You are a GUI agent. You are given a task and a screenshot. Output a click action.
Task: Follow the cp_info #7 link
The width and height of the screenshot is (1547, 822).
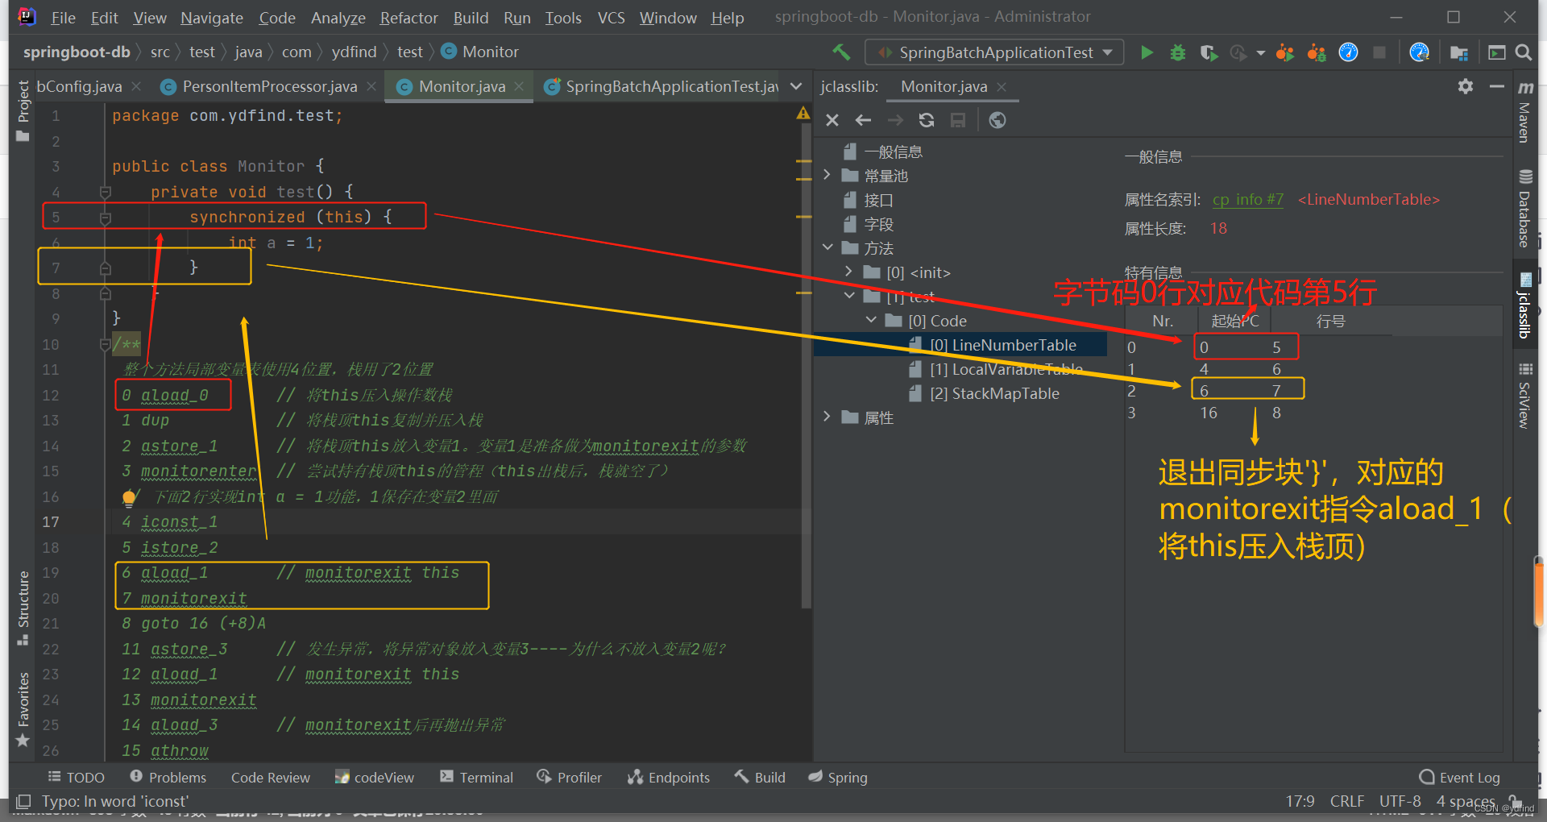coord(1247,199)
